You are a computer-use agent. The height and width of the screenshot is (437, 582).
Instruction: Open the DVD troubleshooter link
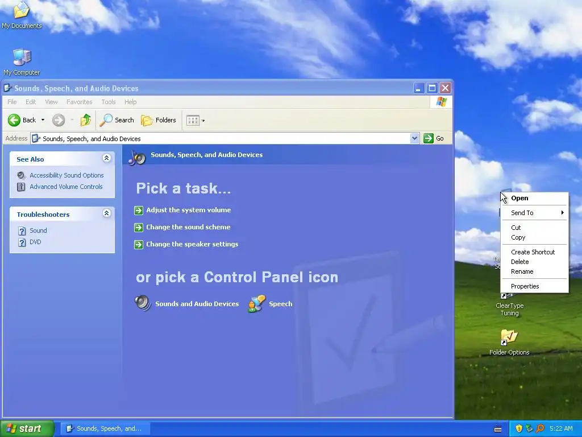[35, 242]
